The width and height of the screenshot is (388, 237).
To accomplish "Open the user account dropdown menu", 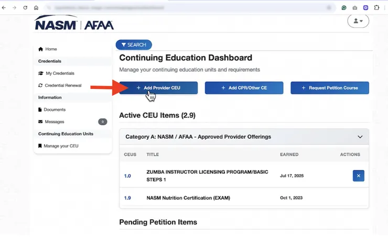I will tap(358, 21).
